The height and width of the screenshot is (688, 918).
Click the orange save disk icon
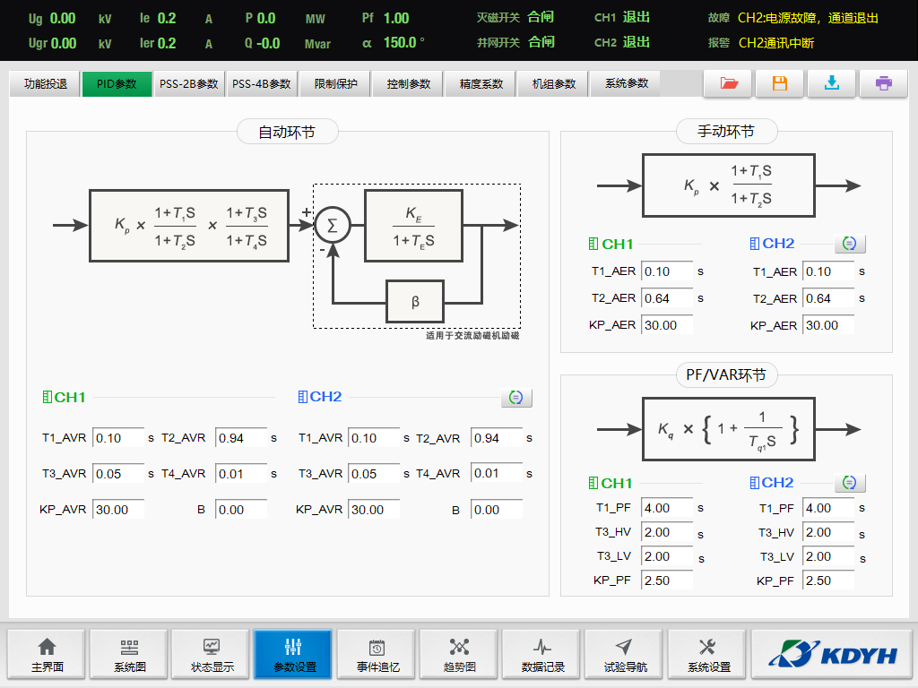point(780,83)
